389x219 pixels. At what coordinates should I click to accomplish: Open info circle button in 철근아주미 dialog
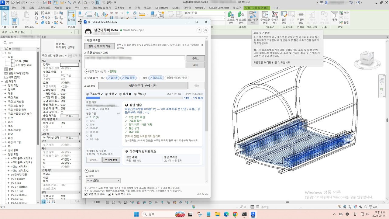[x=205, y=30]
